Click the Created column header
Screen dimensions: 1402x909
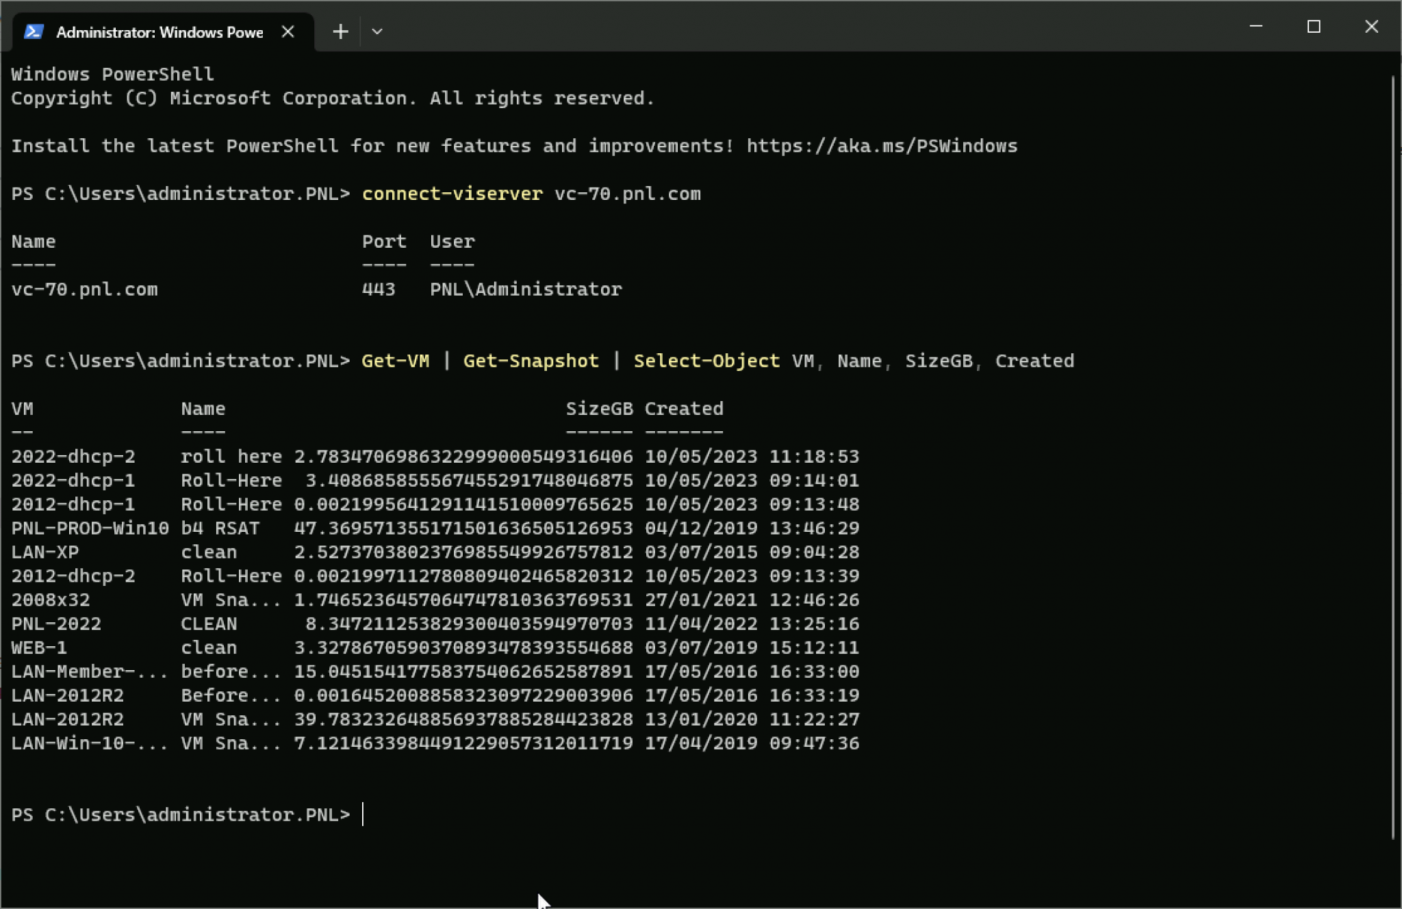pos(683,409)
